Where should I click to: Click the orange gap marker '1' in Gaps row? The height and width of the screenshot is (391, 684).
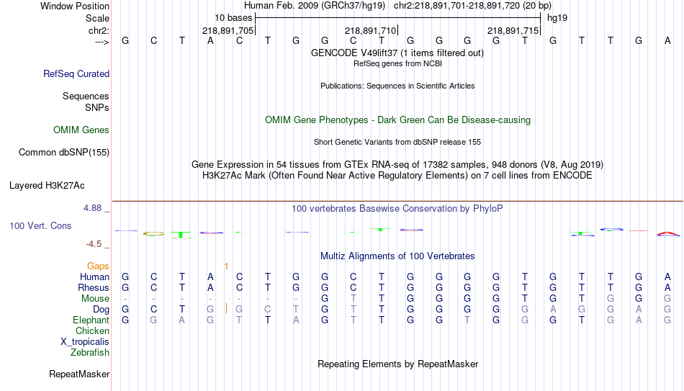tap(226, 266)
